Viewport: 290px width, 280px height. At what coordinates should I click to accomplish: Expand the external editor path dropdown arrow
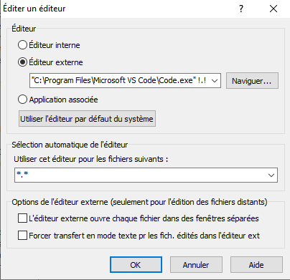(215, 80)
